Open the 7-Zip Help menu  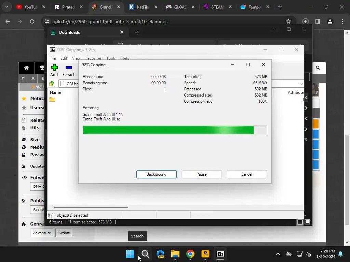pos(125,58)
